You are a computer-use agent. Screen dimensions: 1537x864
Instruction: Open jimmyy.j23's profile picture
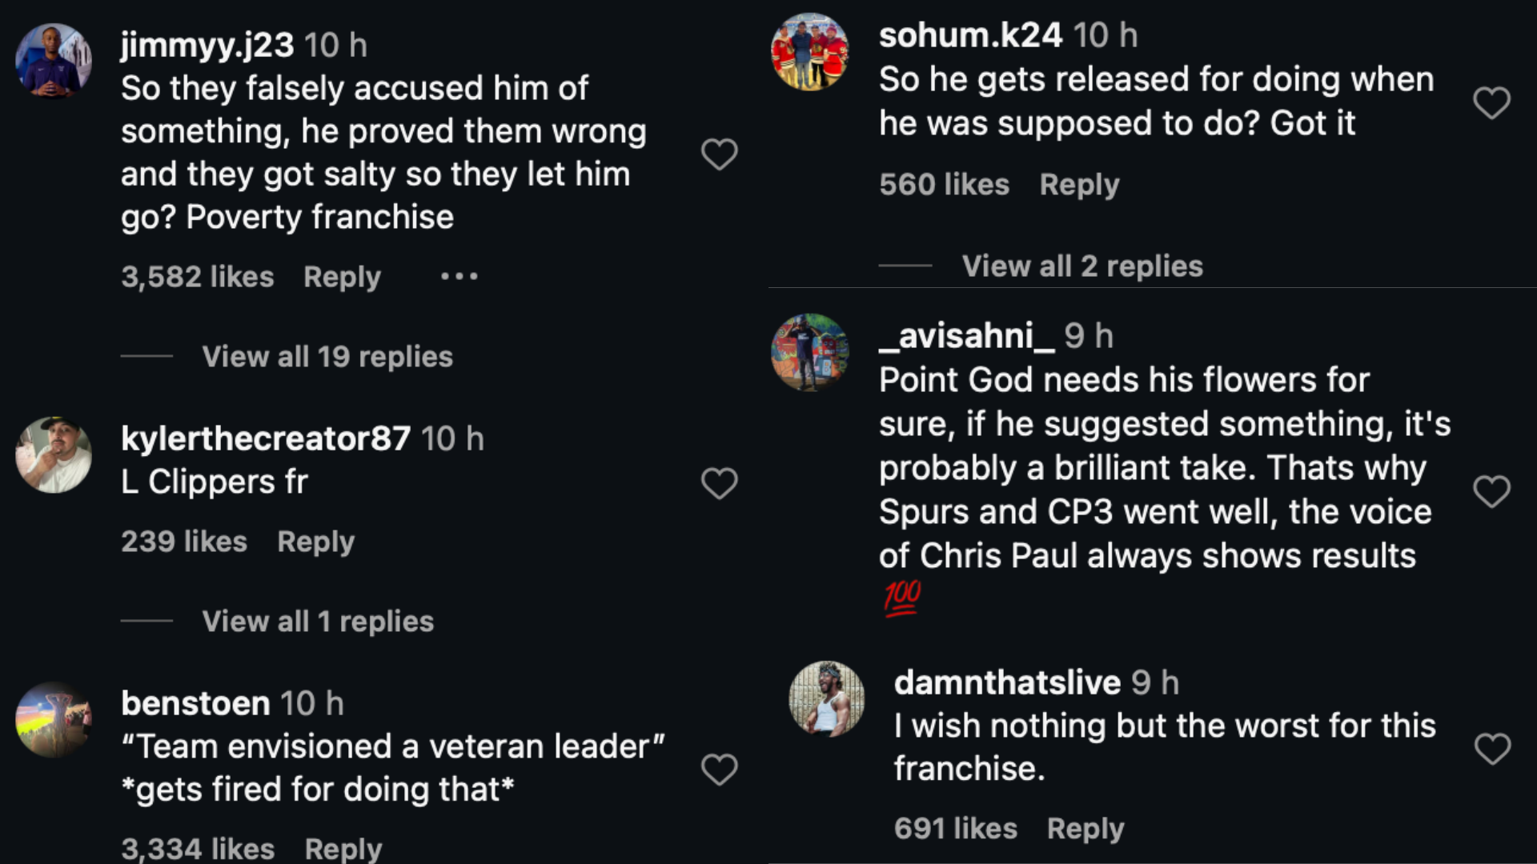[54, 61]
